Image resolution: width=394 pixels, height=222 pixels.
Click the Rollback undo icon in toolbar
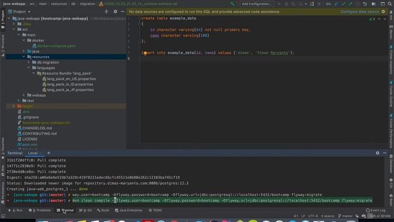[365, 4]
